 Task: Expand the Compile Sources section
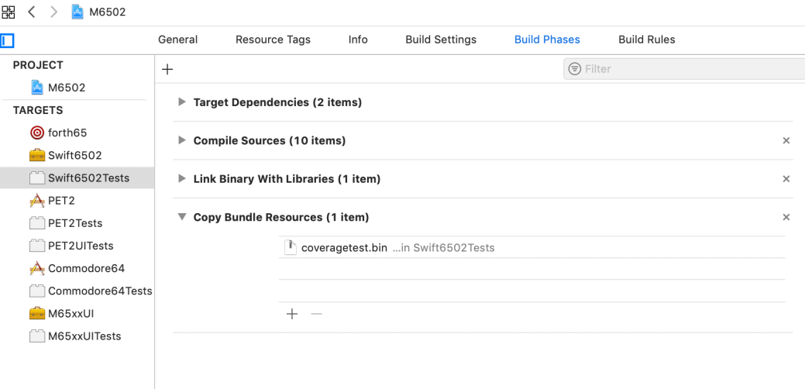[x=182, y=140]
